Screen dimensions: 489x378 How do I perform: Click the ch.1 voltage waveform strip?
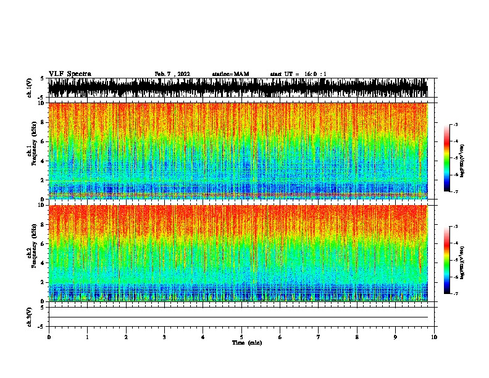[x=238, y=88]
